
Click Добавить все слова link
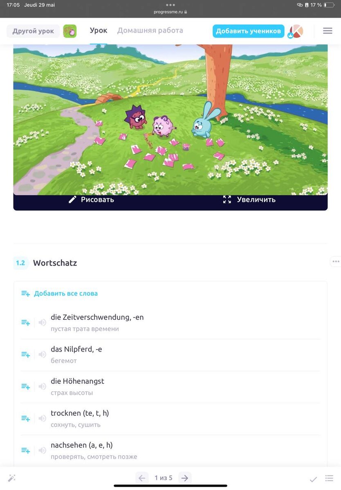coord(65,293)
